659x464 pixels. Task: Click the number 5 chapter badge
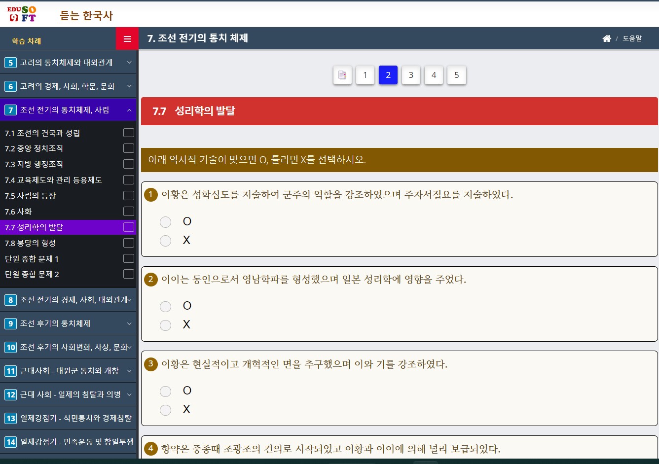[x=10, y=63]
